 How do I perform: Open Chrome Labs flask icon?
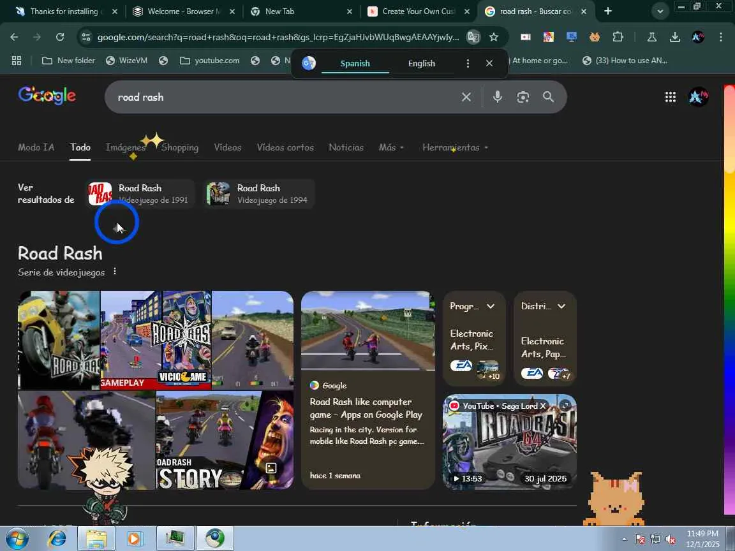click(x=651, y=37)
